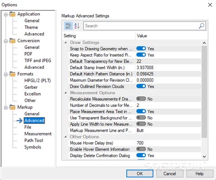Collapse the Measurement Options group
The height and width of the screenshot is (180, 216).
66,93
